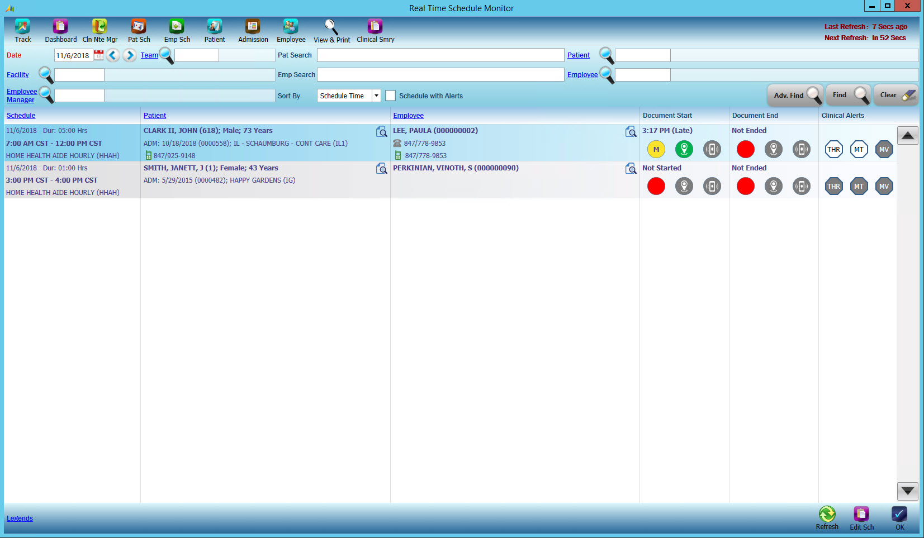
Task: Open the Clinical Smry module
Action: coord(375,30)
